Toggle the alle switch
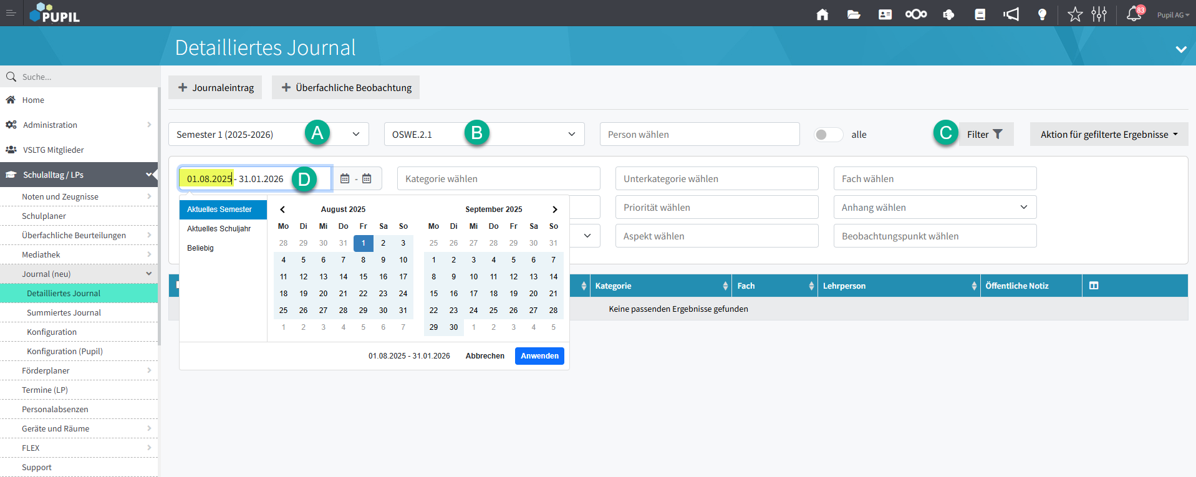This screenshot has width=1196, height=477. click(828, 135)
